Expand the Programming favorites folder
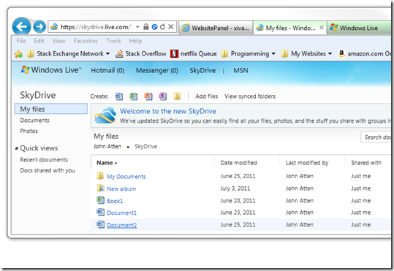 249,54
